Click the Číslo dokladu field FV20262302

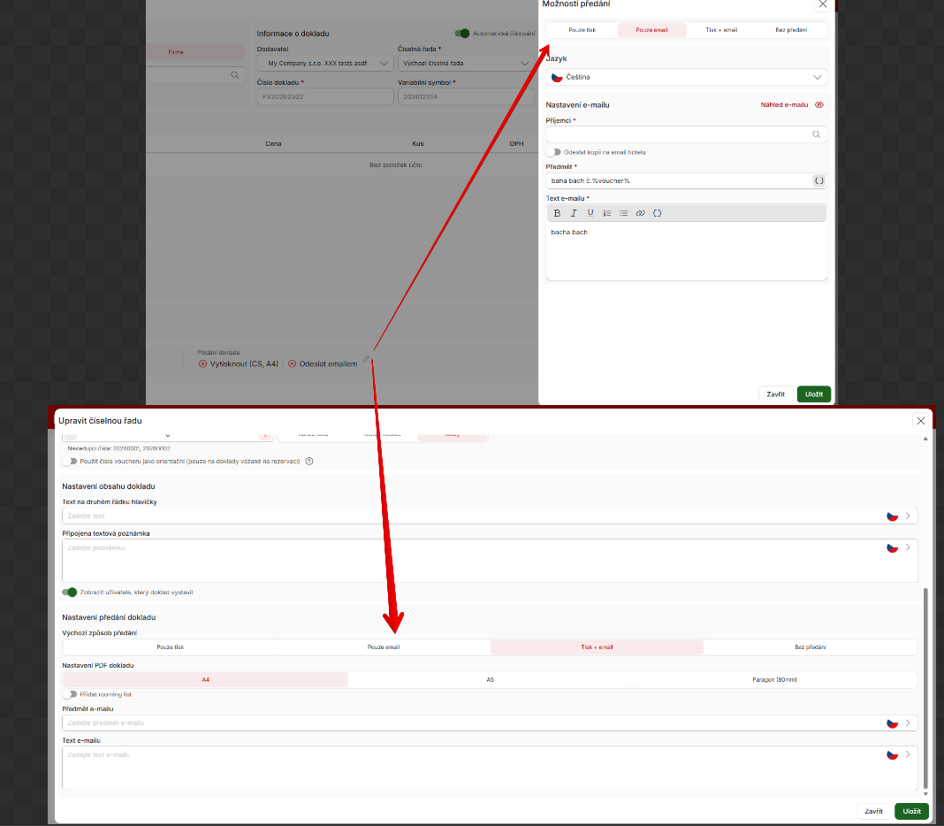(325, 97)
